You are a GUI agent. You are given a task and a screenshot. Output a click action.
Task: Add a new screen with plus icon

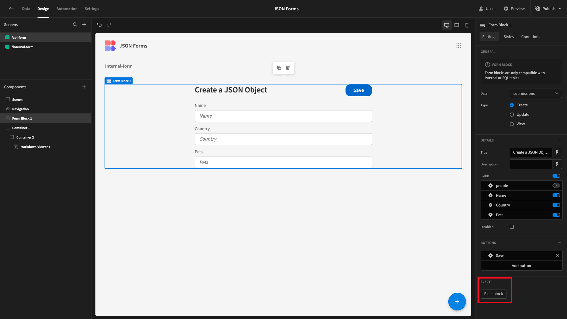[x=84, y=25]
